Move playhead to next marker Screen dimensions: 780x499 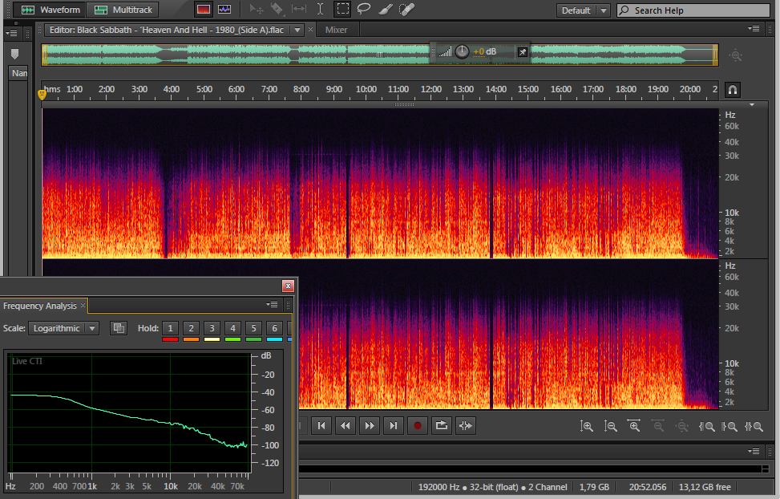point(393,426)
